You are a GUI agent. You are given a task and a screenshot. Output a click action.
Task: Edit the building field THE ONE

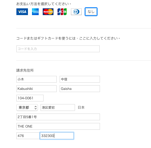[x=58, y=126]
